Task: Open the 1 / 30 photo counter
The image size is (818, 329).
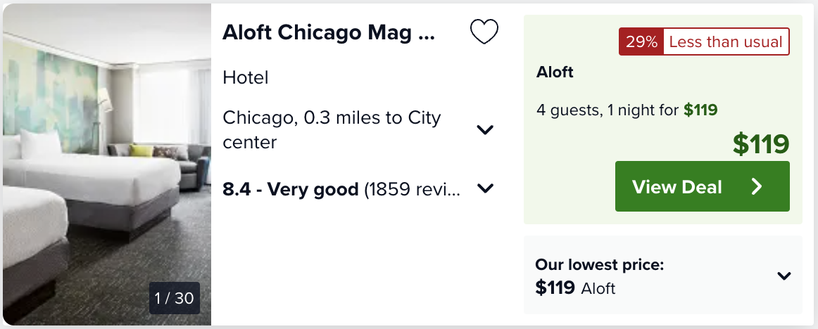Action: tap(175, 298)
